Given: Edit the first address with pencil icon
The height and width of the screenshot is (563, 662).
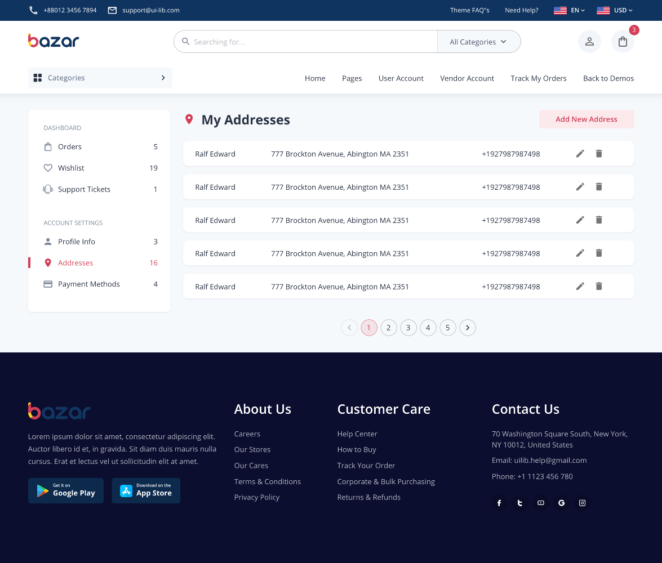Looking at the screenshot, I should (580, 154).
